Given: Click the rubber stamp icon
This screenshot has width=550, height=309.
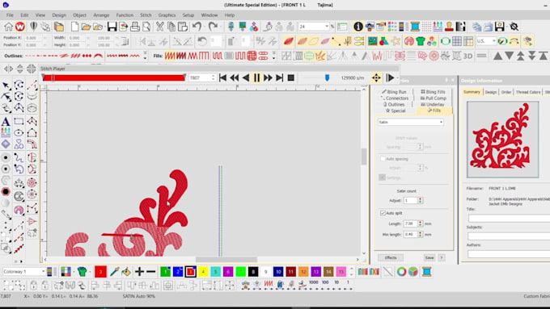Looking at the screenshot, I should 449,27.
